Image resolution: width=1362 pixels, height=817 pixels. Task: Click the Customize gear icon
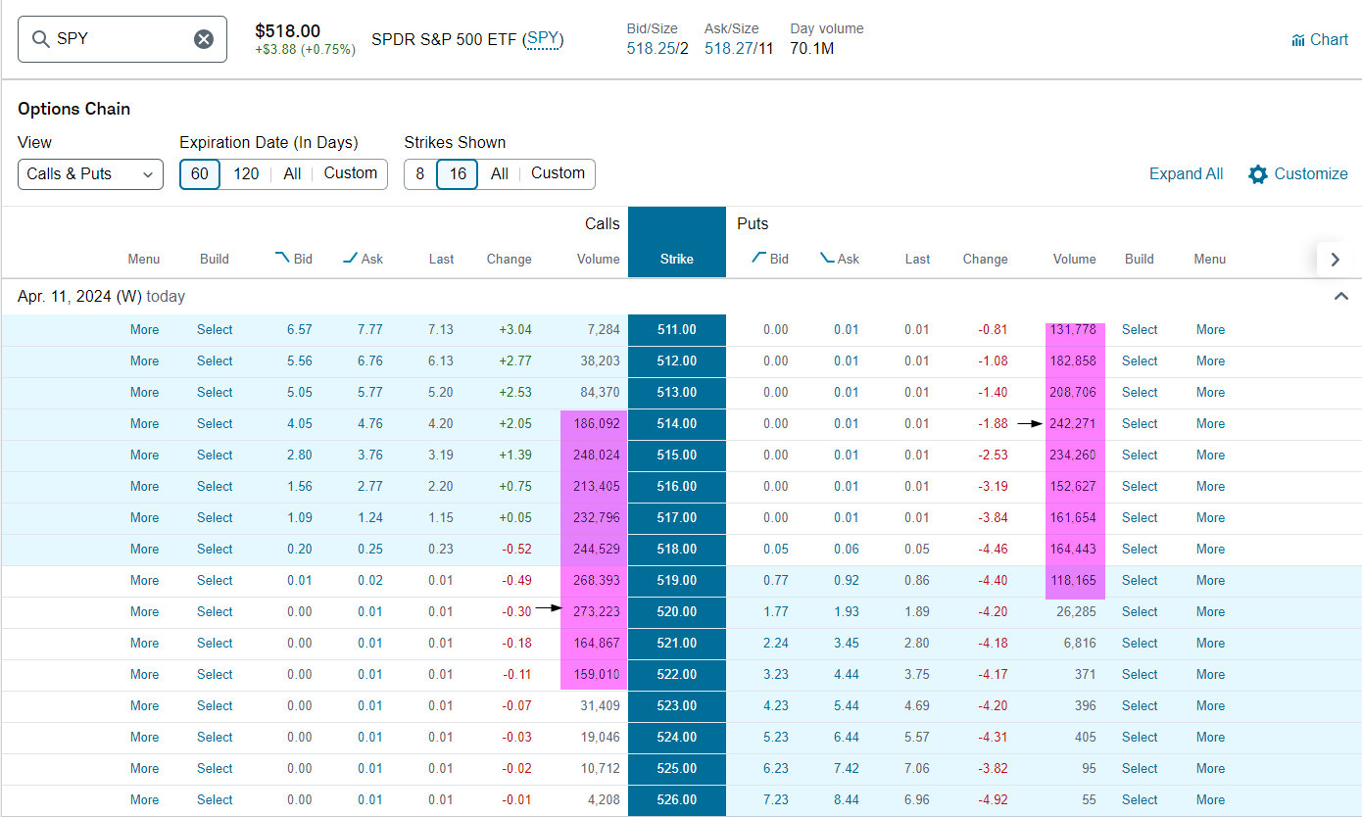[x=1258, y=174]
